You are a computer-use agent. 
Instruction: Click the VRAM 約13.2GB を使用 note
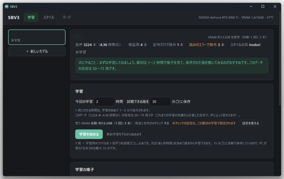237,37
